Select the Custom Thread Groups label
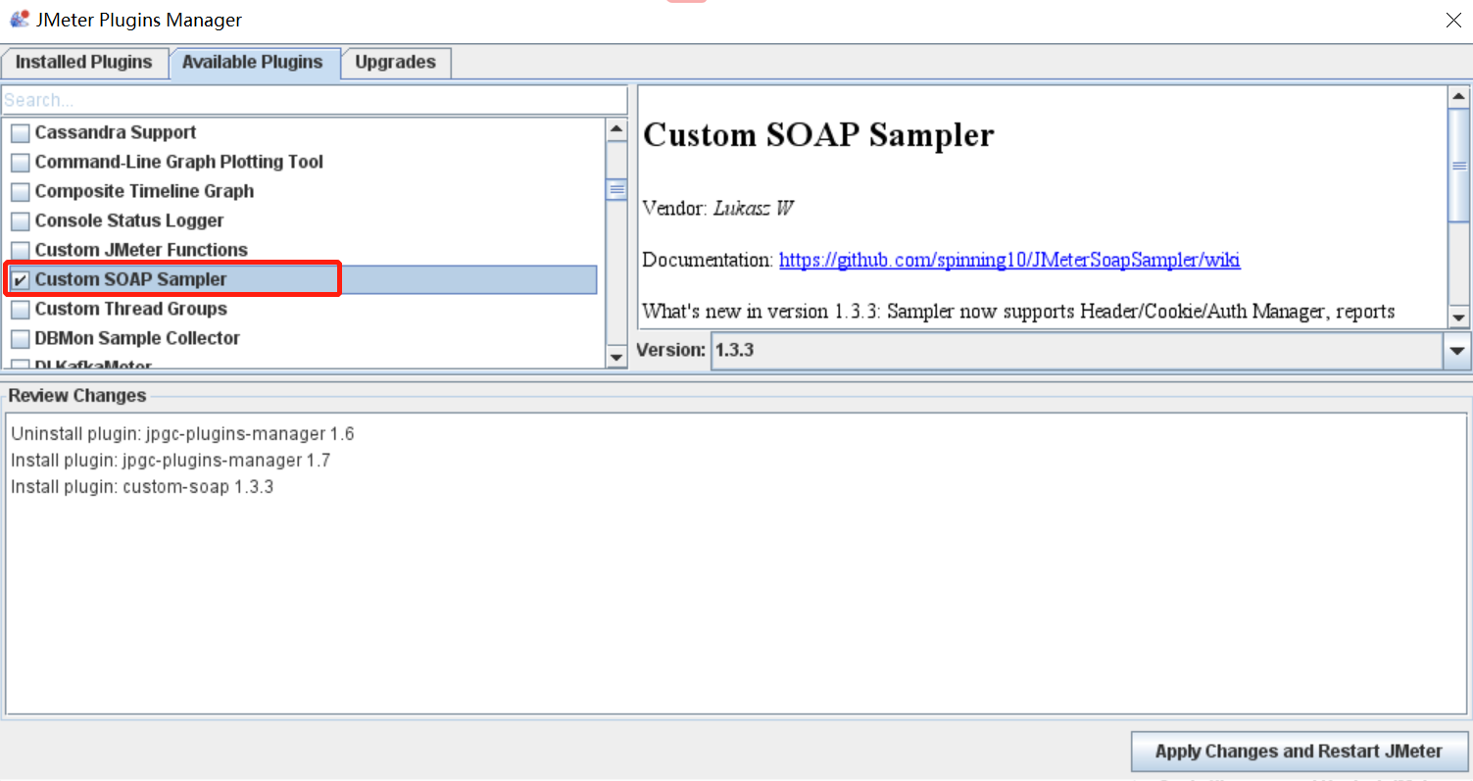 click(131, 309)
